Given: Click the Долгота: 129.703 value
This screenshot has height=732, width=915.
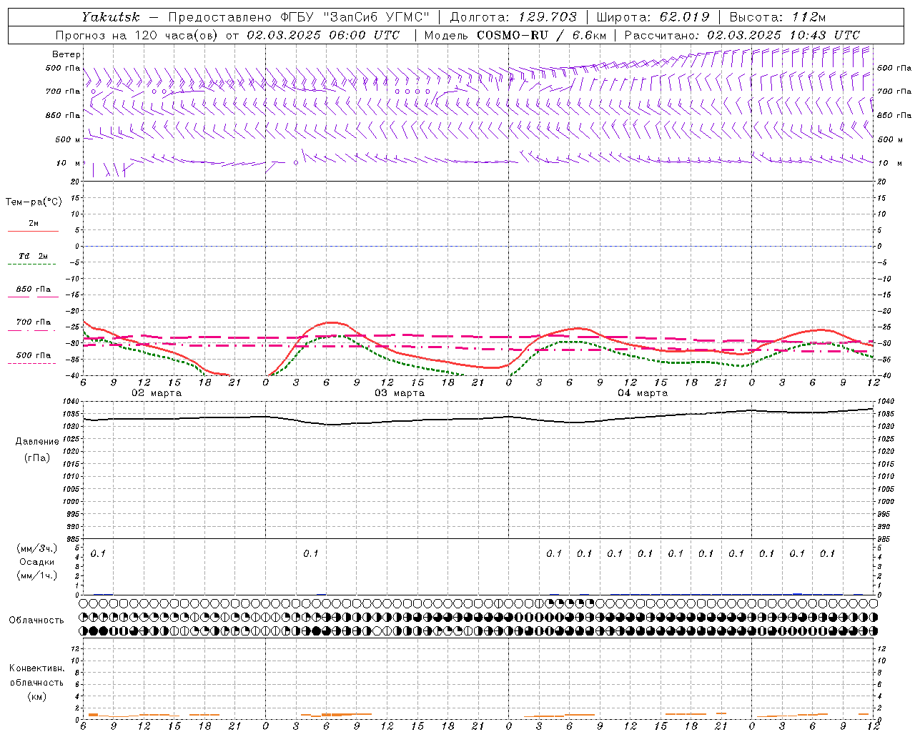Looking at the screenshot, I should pyautogui.click(x=513, y=17).
